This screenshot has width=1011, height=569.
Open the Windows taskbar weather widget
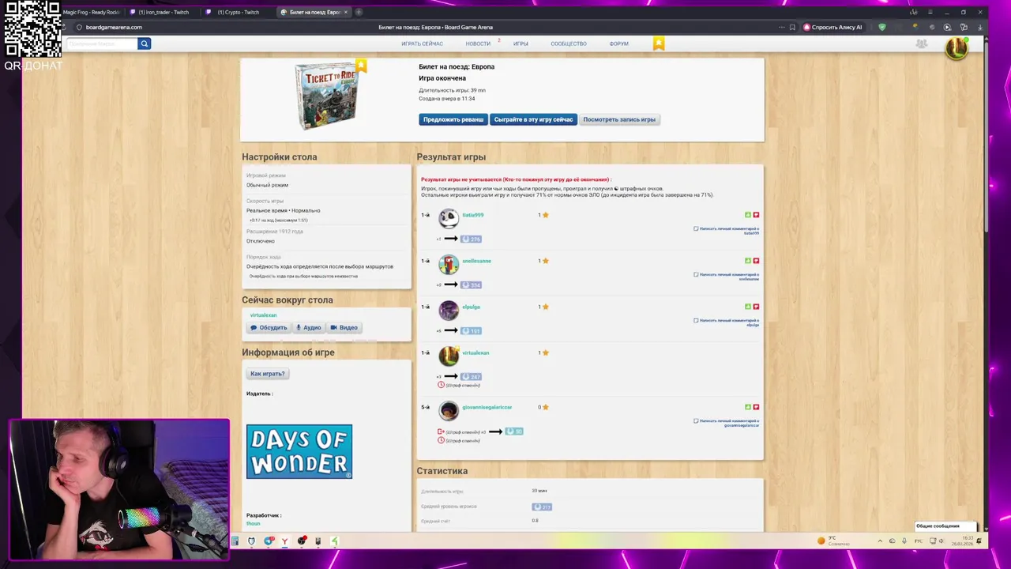(x=833, y=541)
